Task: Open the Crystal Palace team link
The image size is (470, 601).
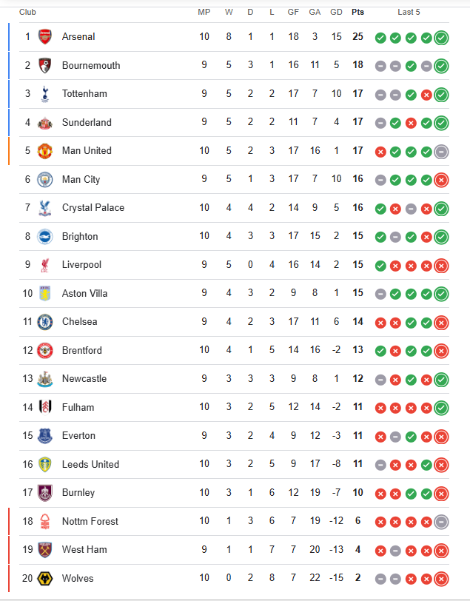Action: pyautogui.click(x=93, y=207)
